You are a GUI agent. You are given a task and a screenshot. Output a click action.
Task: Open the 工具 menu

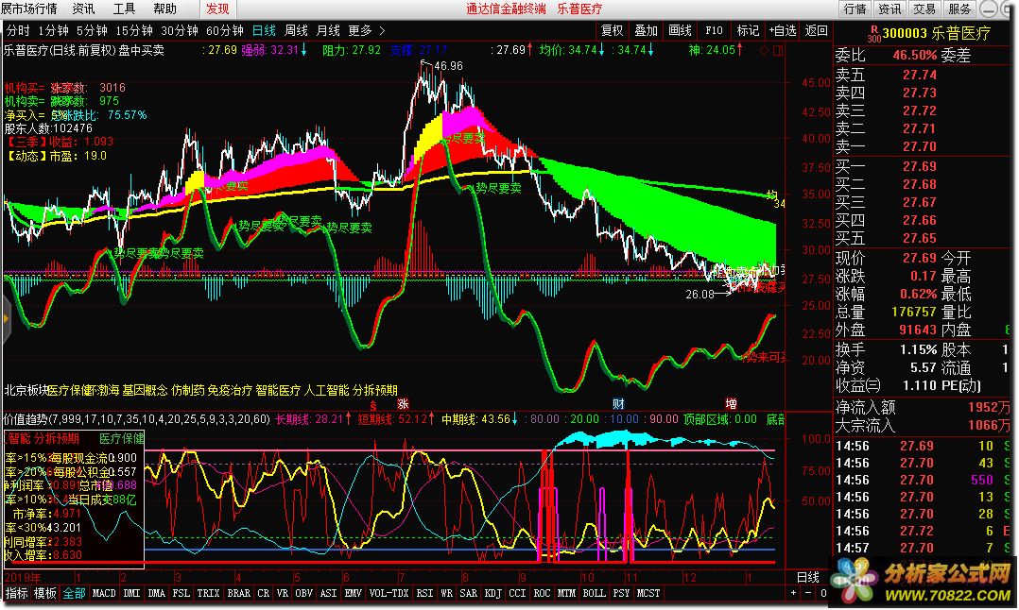click(x=124, y=8)
